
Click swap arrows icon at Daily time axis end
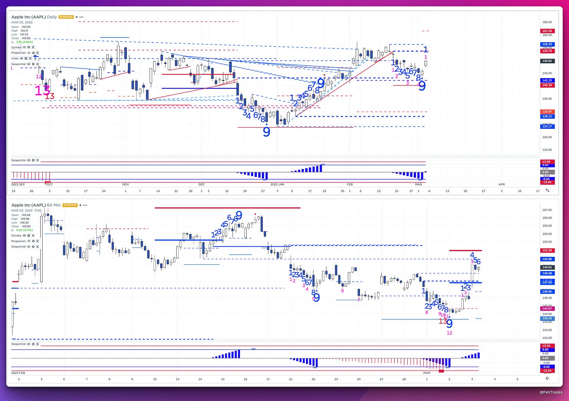tap(548, 191)
